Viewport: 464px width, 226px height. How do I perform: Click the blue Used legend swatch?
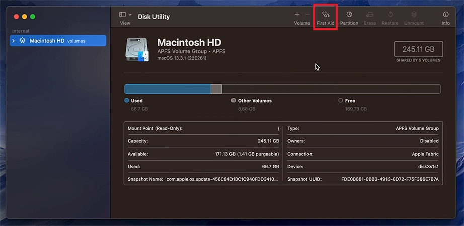tap(127, 100)
